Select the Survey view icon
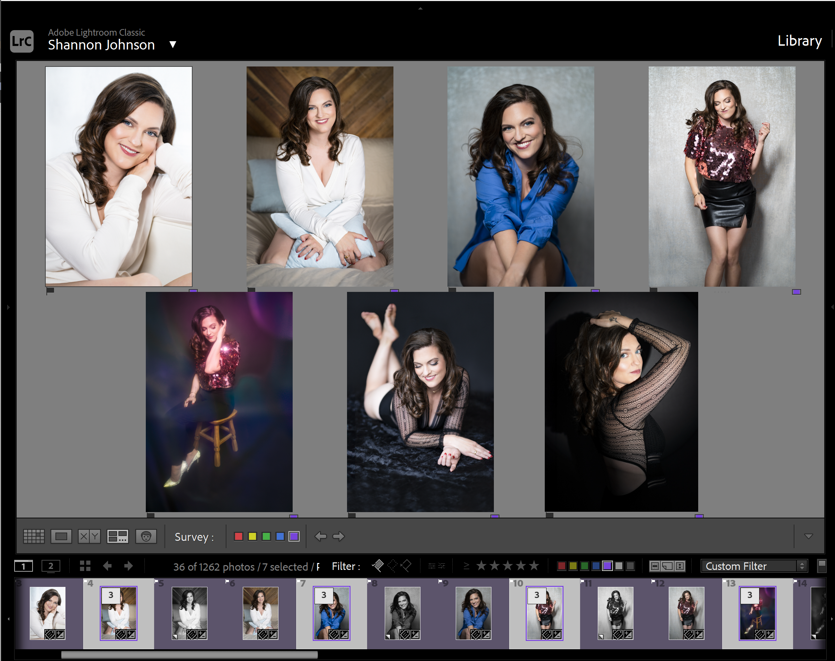This screenshot has height=661, width=835. [118, 536]
